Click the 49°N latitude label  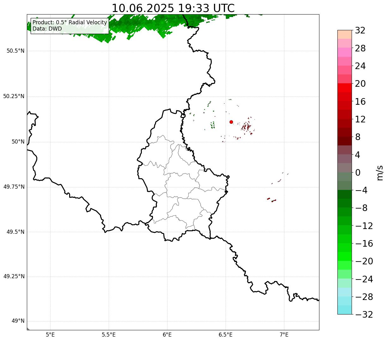point(18,321)
